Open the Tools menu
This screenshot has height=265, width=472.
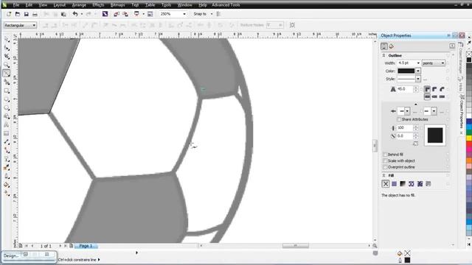tap(166, 5)
